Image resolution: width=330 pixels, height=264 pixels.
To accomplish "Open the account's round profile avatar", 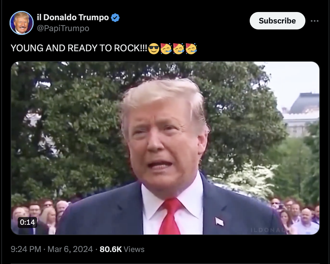I will point(22,23).
